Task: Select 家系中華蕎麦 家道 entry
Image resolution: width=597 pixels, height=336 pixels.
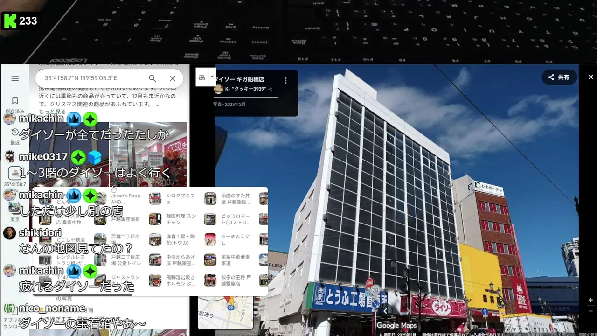Action: click(x=229, y=260)
